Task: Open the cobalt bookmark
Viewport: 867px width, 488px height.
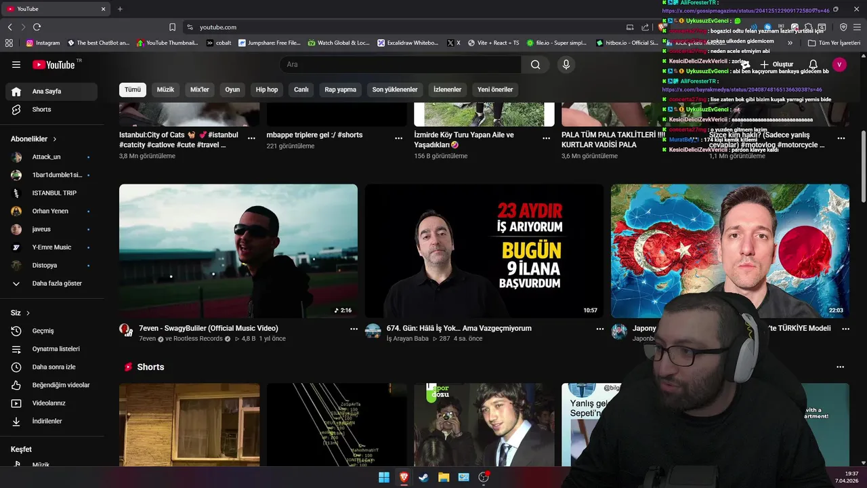Action: coord(218,43)
